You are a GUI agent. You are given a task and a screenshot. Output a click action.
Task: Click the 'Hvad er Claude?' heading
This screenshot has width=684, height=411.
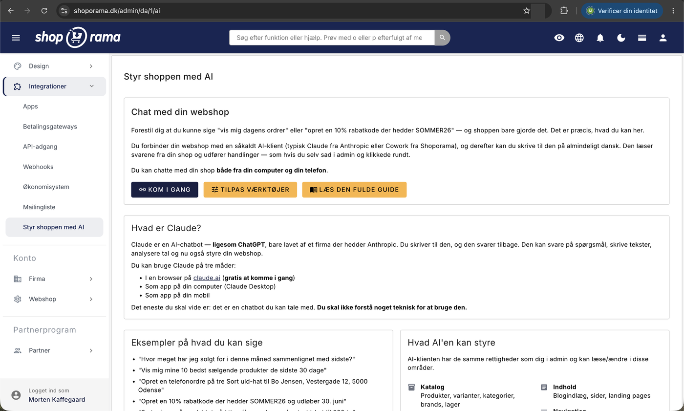(x=166, y=228)
